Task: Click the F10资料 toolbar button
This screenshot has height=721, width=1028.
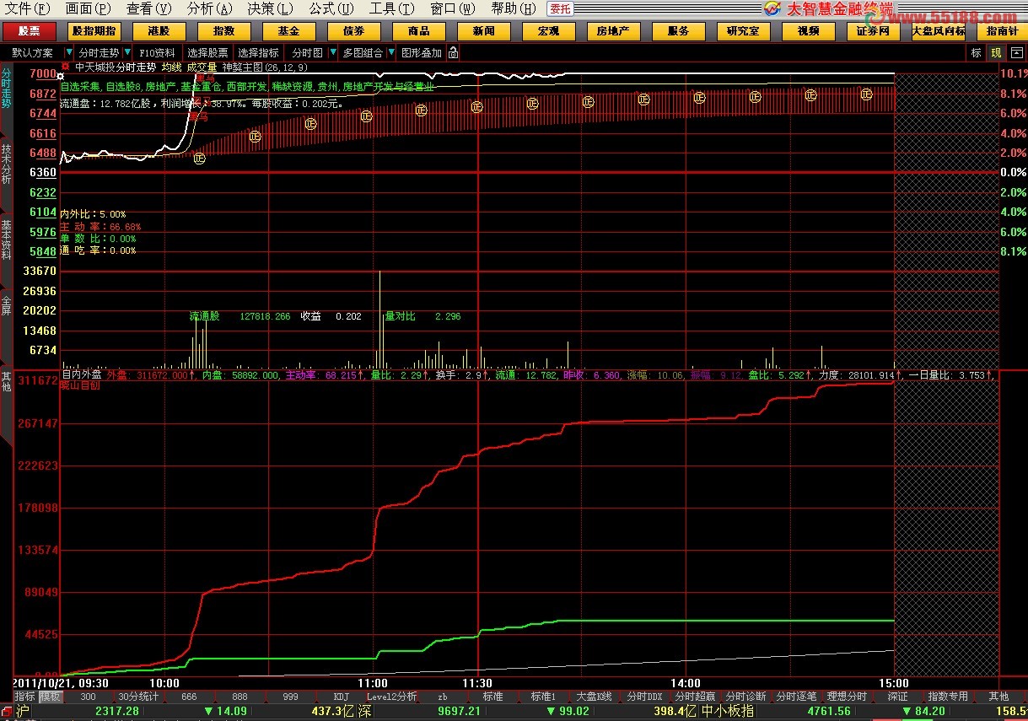Action: [x=157, y=52]
